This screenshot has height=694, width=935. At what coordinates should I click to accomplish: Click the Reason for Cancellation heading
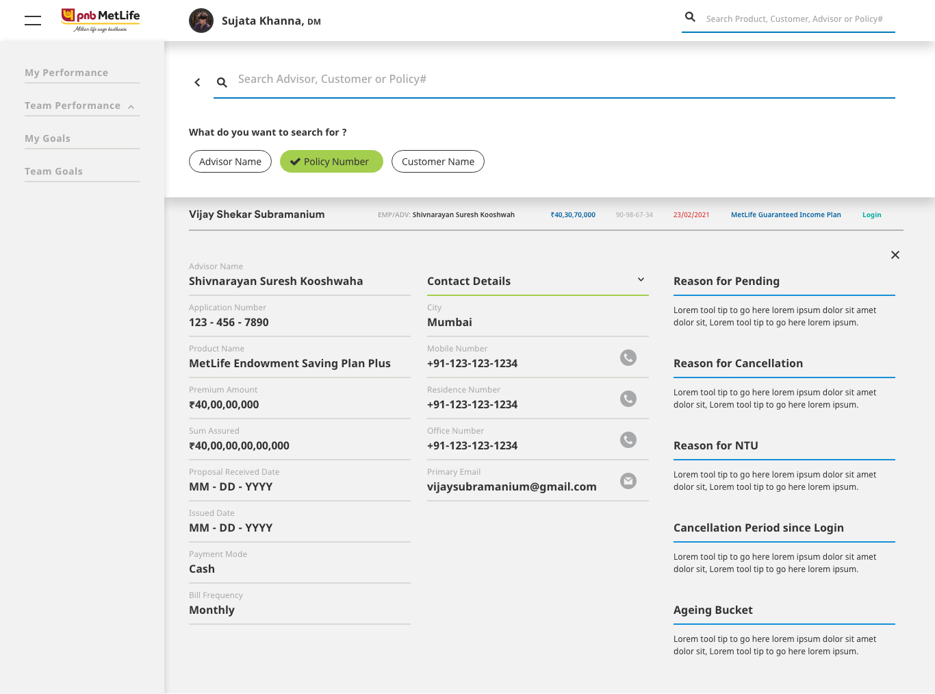pos(738,364)
